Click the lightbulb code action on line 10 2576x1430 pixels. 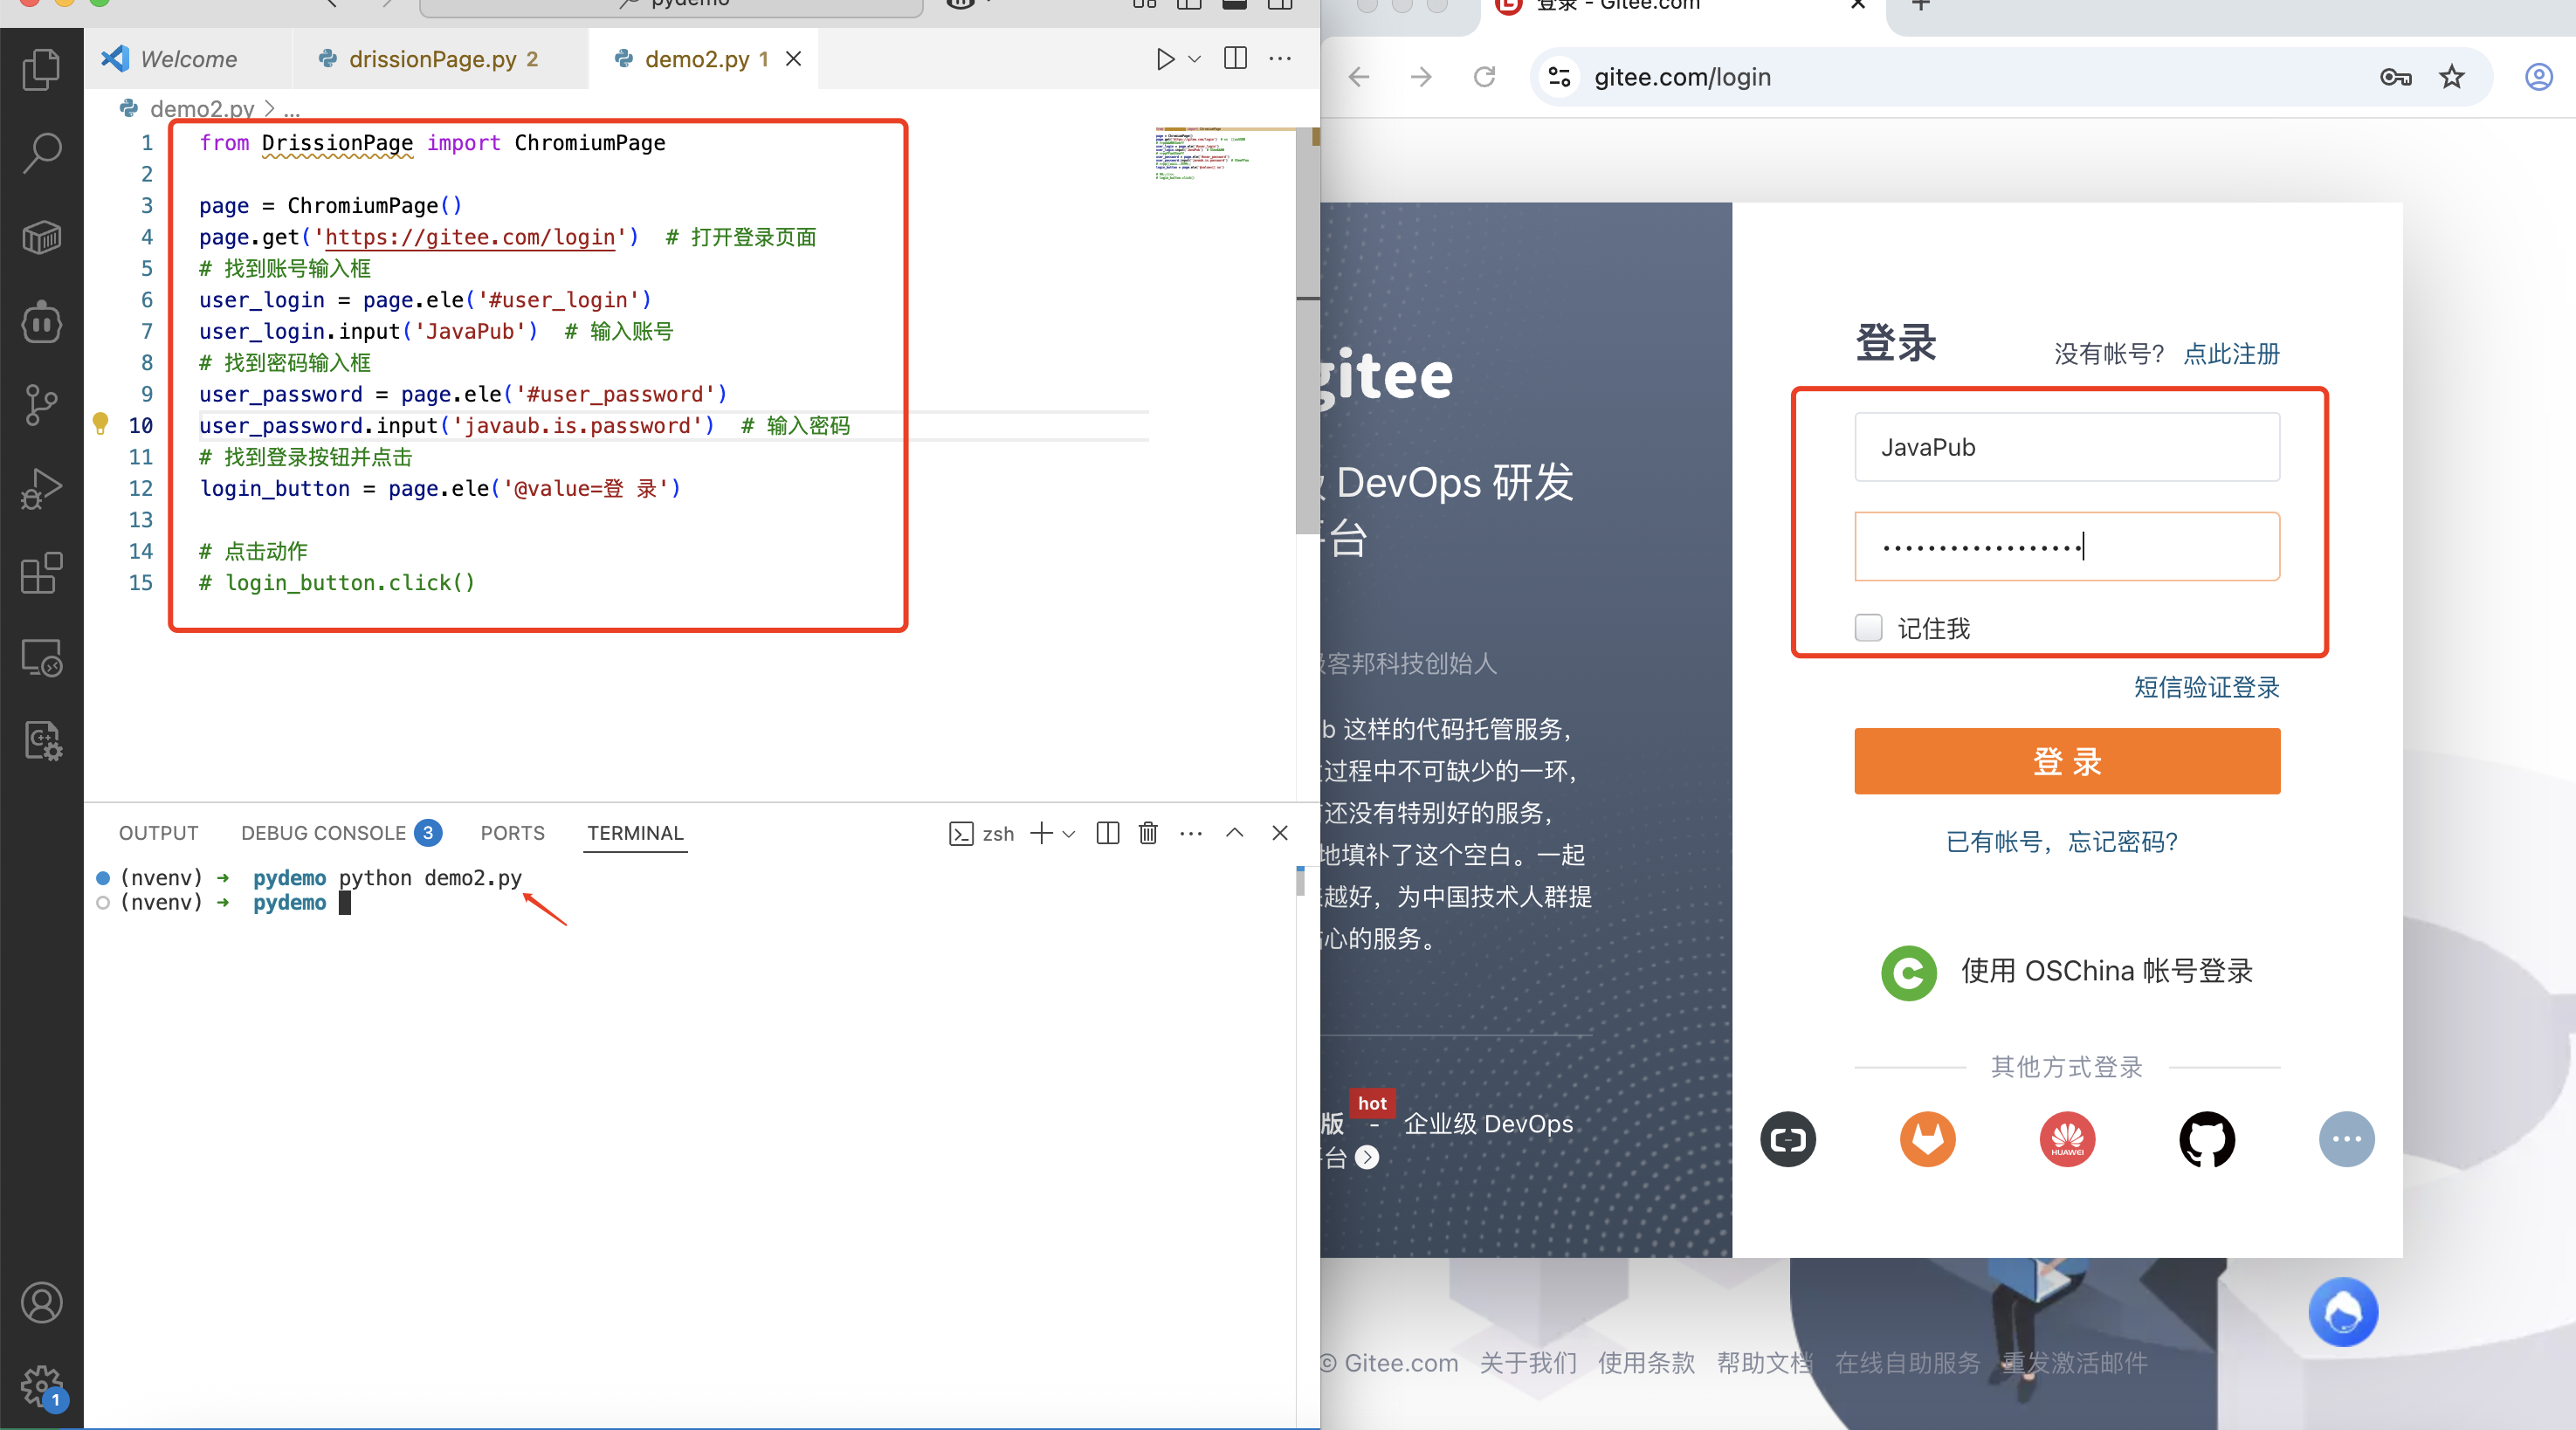(100, 424)
